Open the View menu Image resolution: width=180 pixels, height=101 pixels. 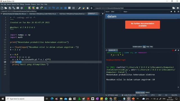point(42,4)
